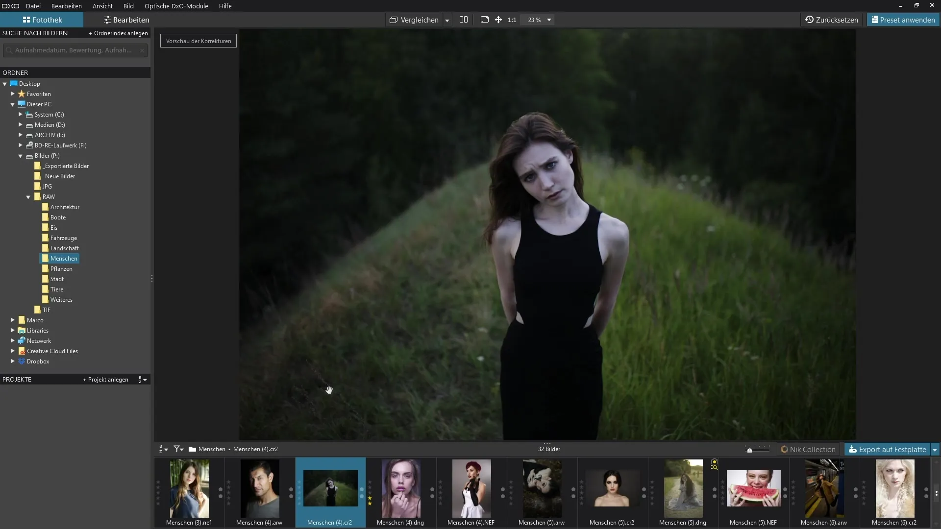Open the 23 % zoom level dropdown

549,20
